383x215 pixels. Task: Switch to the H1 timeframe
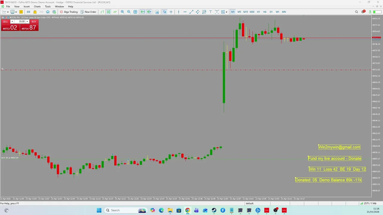[258, 12]
